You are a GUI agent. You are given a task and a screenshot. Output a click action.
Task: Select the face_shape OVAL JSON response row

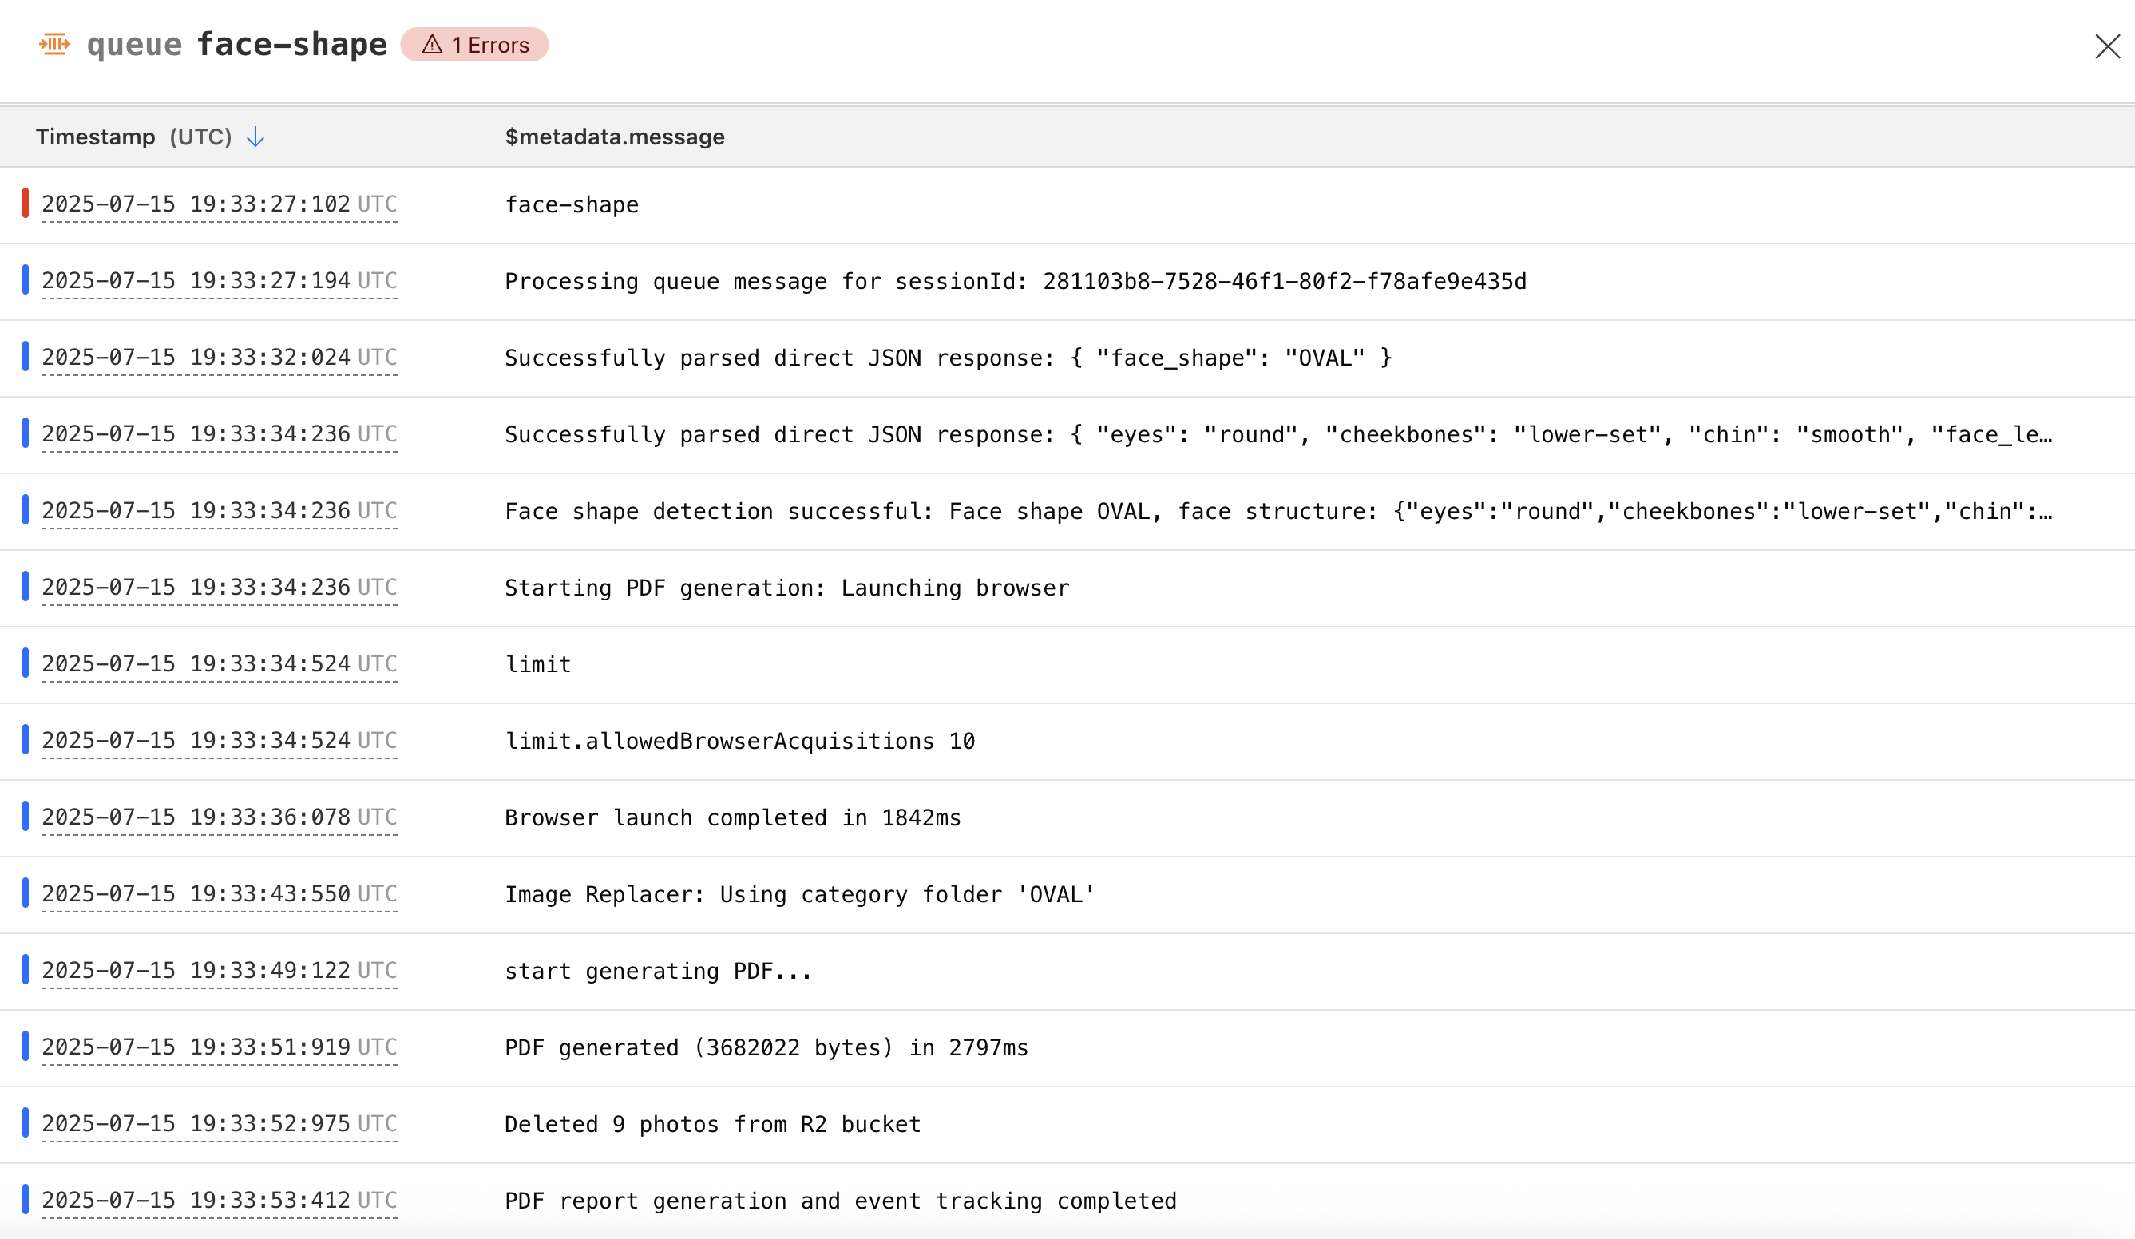(947, 358)
